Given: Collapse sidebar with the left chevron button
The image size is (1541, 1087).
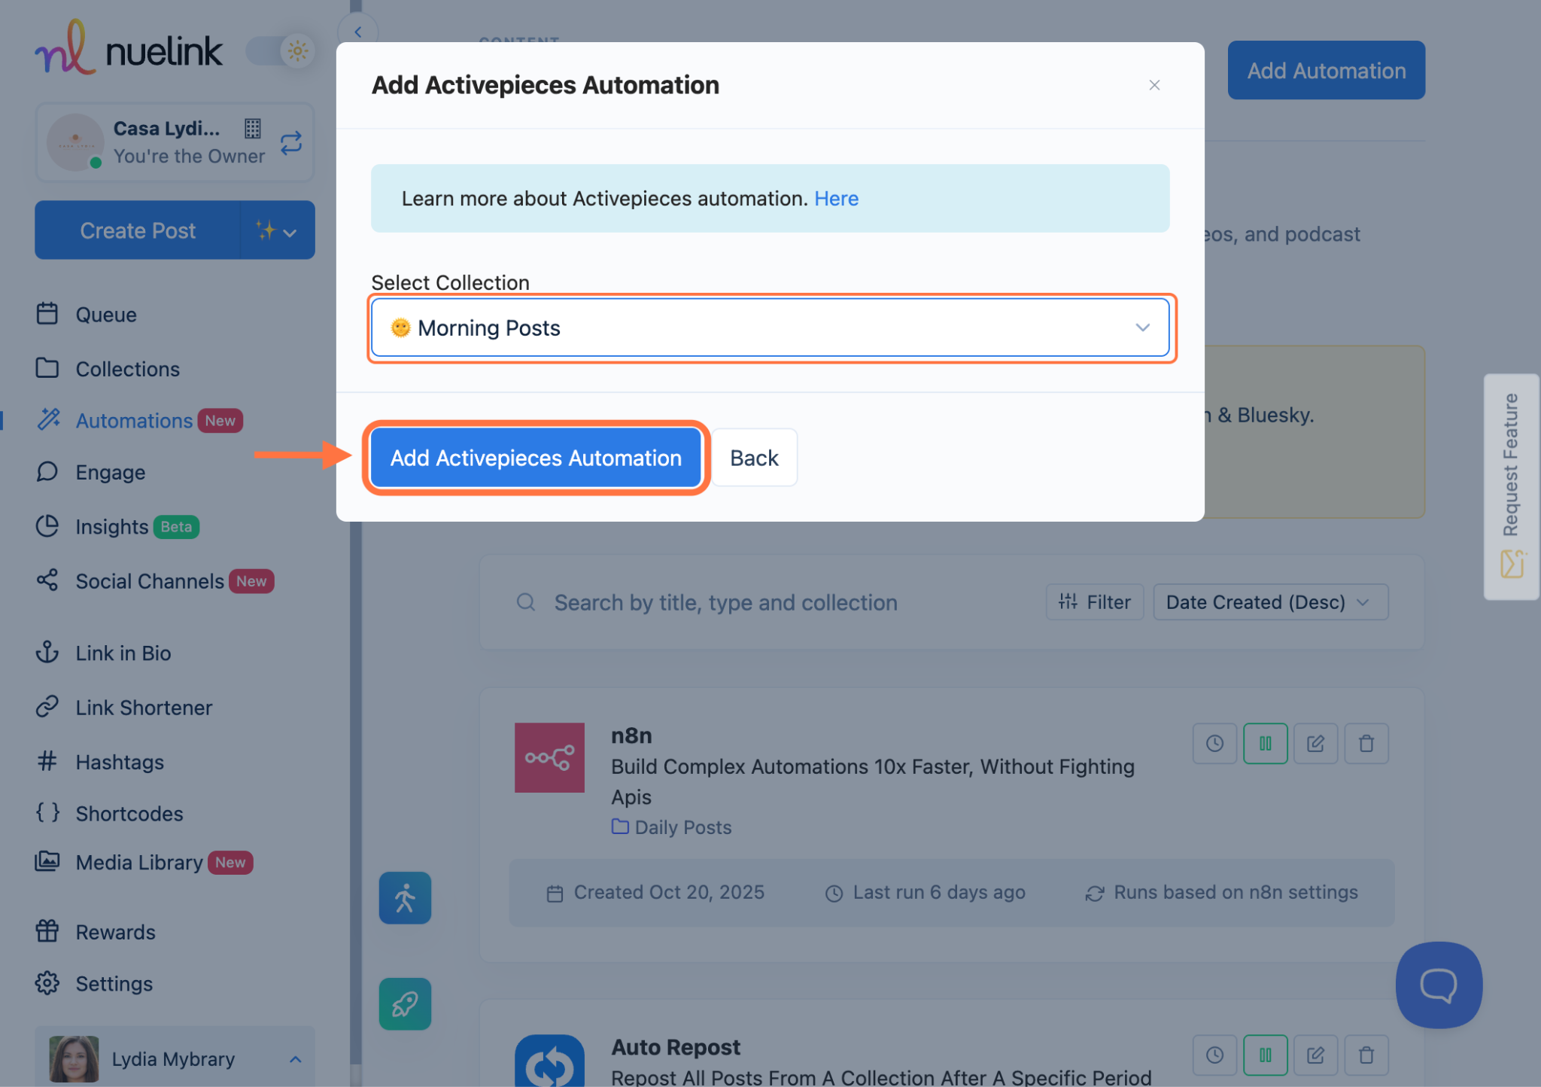Looking at the screenshot, I should [358, 32].
